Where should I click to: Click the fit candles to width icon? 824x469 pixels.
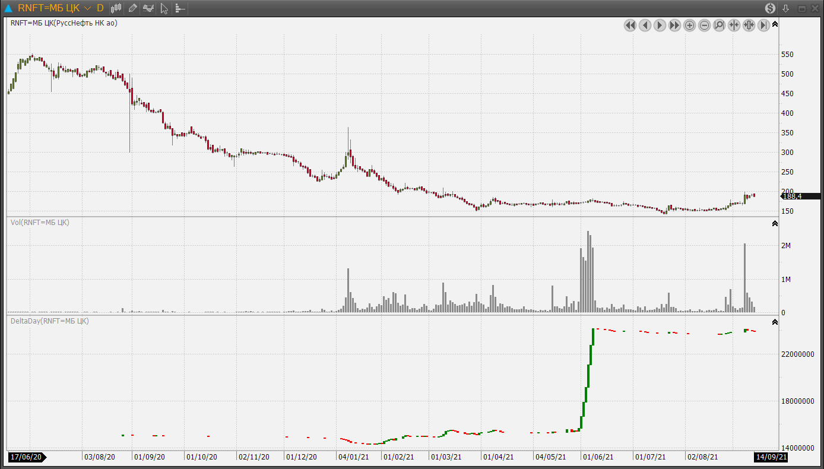click(x=749, y=25)
